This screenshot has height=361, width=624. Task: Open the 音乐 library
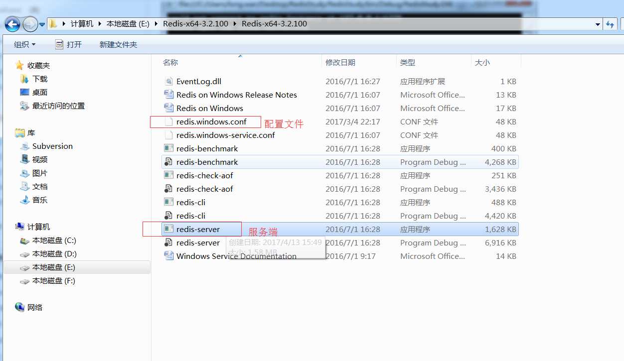click(40, 200)
